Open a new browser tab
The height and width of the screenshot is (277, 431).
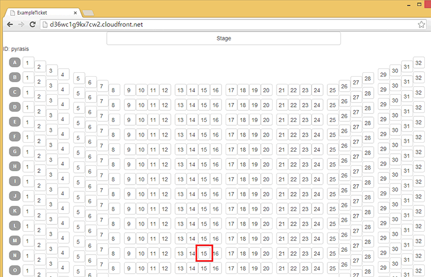click(x=88, y=13)
